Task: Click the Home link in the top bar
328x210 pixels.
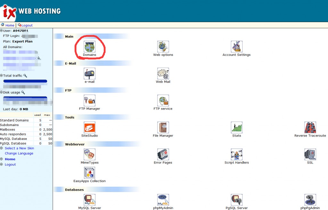Action: tap(10, 25)
